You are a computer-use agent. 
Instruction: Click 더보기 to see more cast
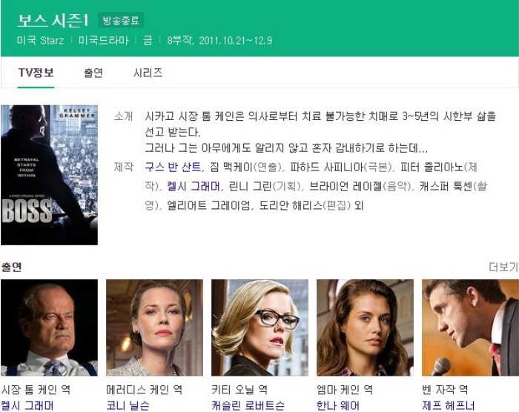point(503,267)
